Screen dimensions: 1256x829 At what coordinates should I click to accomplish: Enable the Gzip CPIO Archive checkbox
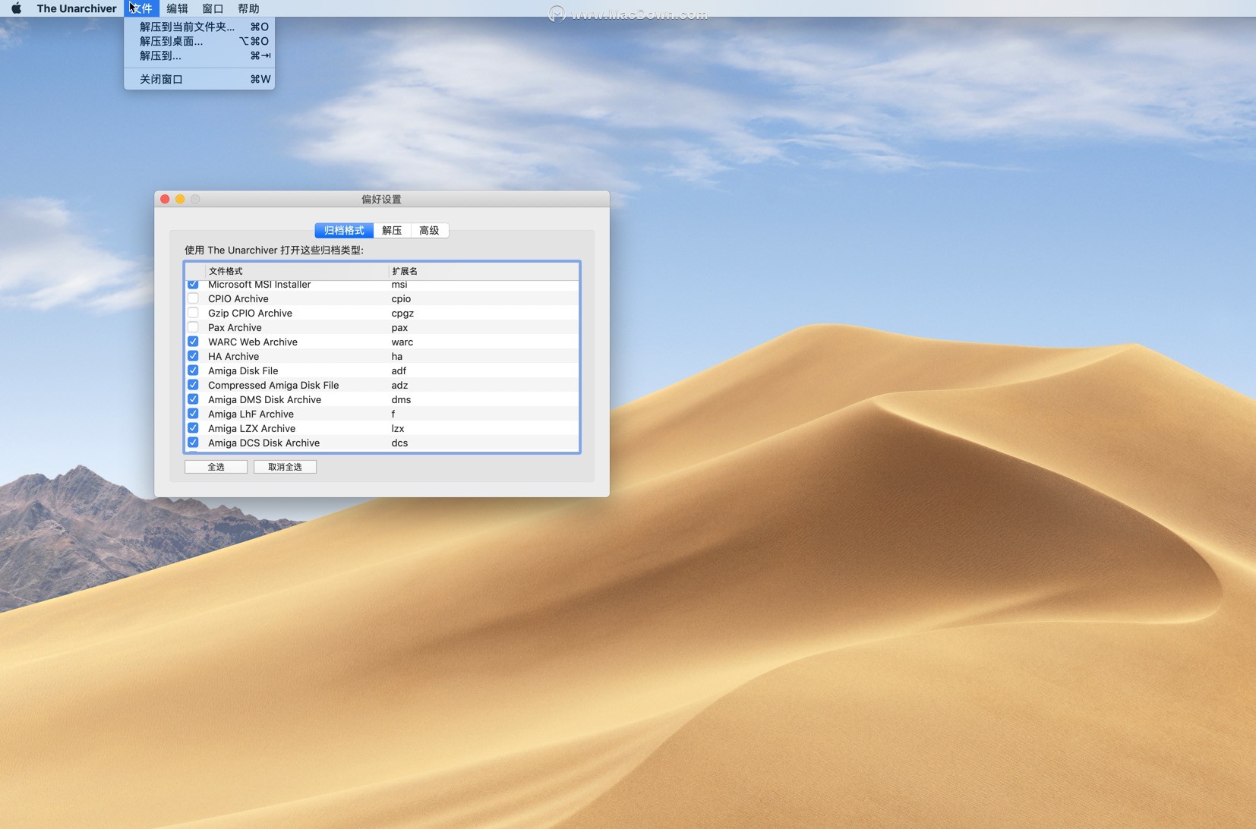coord(193,313)
